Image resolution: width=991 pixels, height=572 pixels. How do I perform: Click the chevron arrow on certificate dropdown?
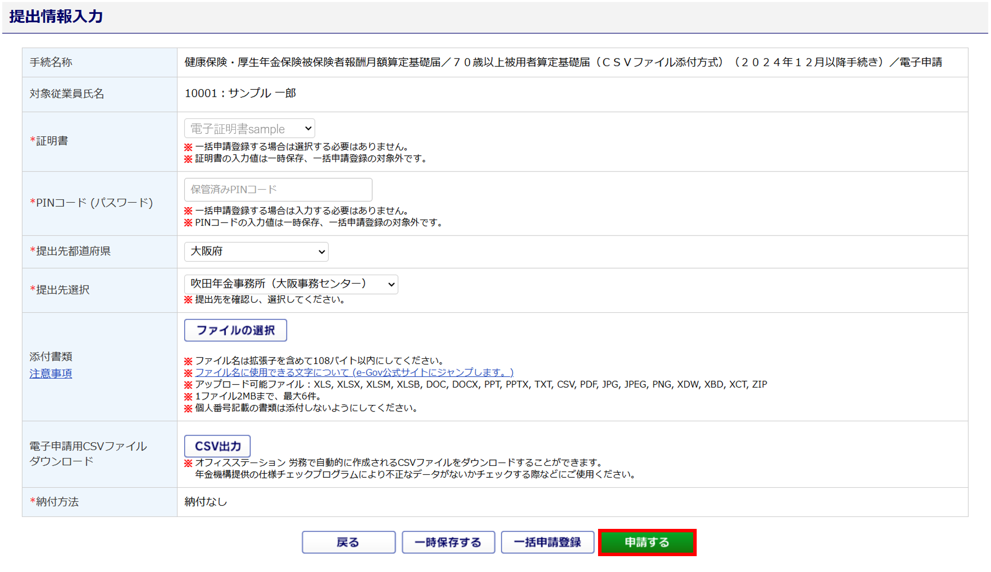[308, 129]
